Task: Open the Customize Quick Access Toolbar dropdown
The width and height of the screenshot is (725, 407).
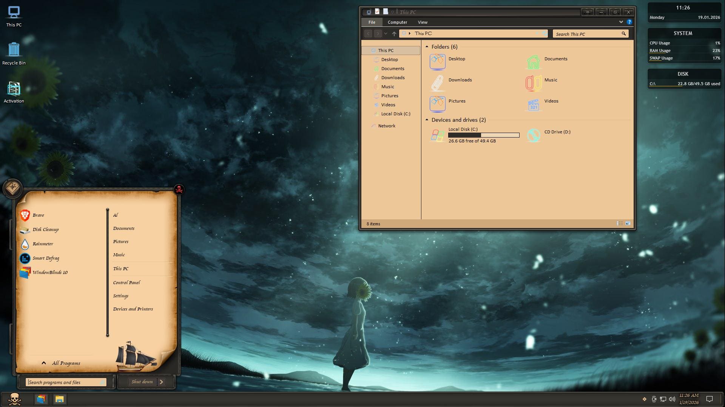Action: pyautogui.click(x=392, y=12)
